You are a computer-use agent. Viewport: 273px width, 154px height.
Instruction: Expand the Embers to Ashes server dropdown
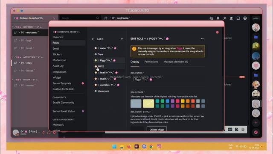pos(54,18)
